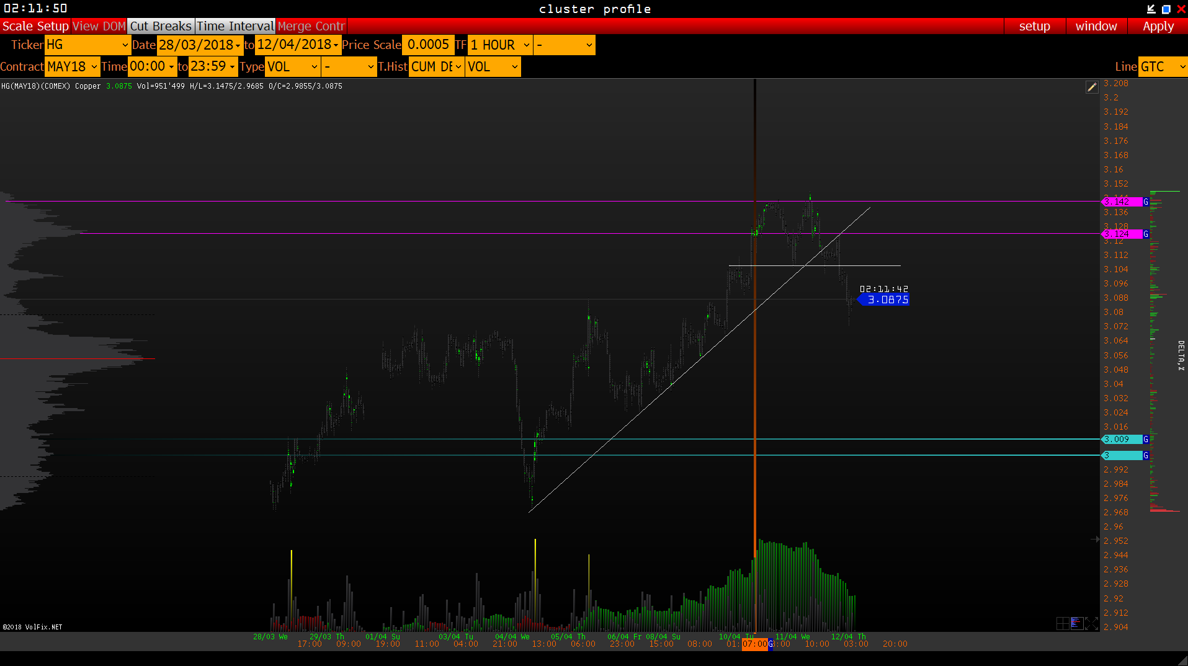Image resolution: width=1188 pixels, height=666 pixels.
Task: Click the four-pane grid layout icon
Action: tap(1062, 623)
